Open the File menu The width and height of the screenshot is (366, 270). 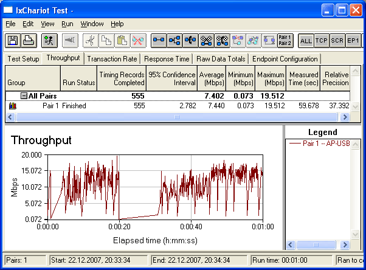10,24
